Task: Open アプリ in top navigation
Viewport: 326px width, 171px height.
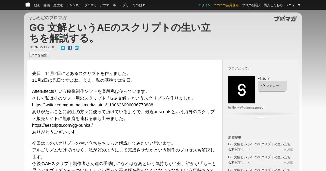Action: tap(124, 5)
